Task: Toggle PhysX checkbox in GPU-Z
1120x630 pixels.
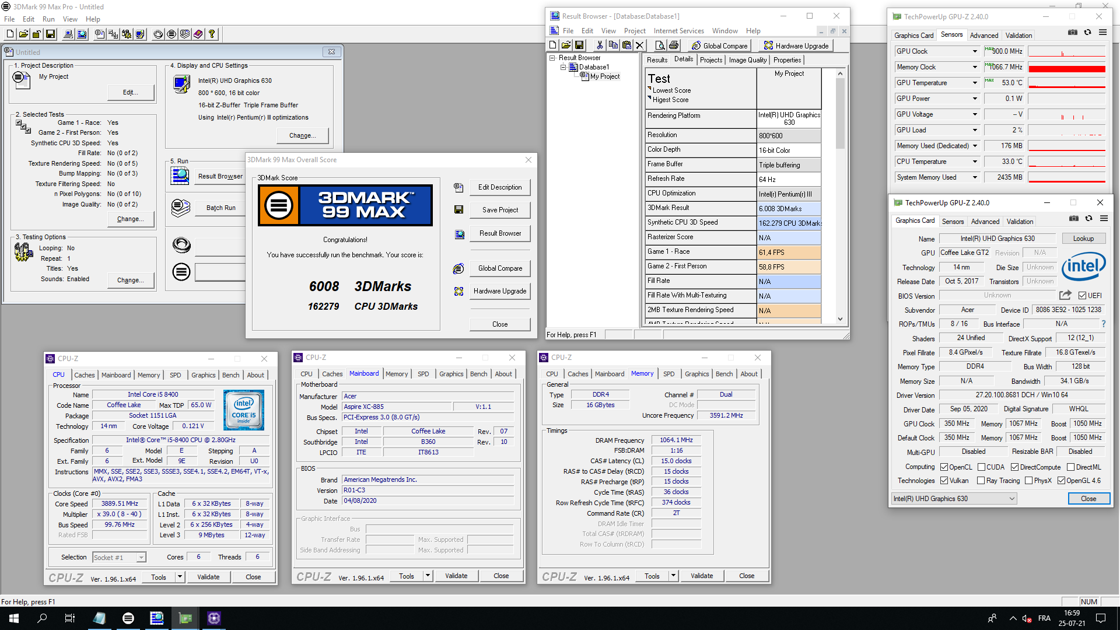Action: click(x=1028, y=481)
